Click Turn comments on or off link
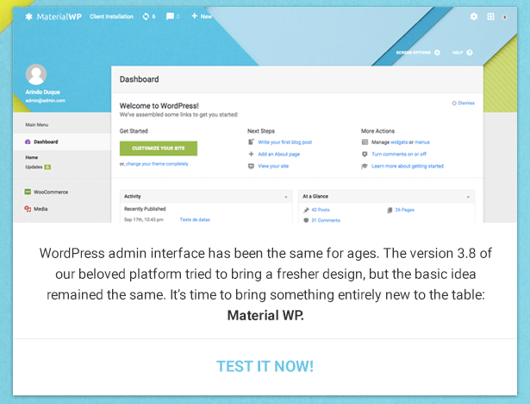This screenshot has width=530, height=404. click(399, 154)
